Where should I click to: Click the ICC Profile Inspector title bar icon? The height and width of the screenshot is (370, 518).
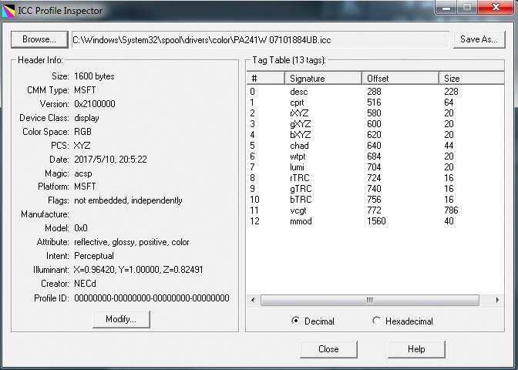point(8,11)
